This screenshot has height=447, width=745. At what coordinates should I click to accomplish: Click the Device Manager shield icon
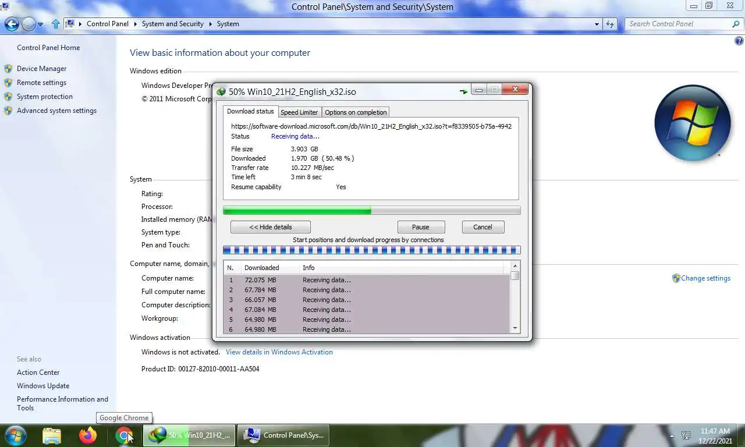(x=8, y=69)
